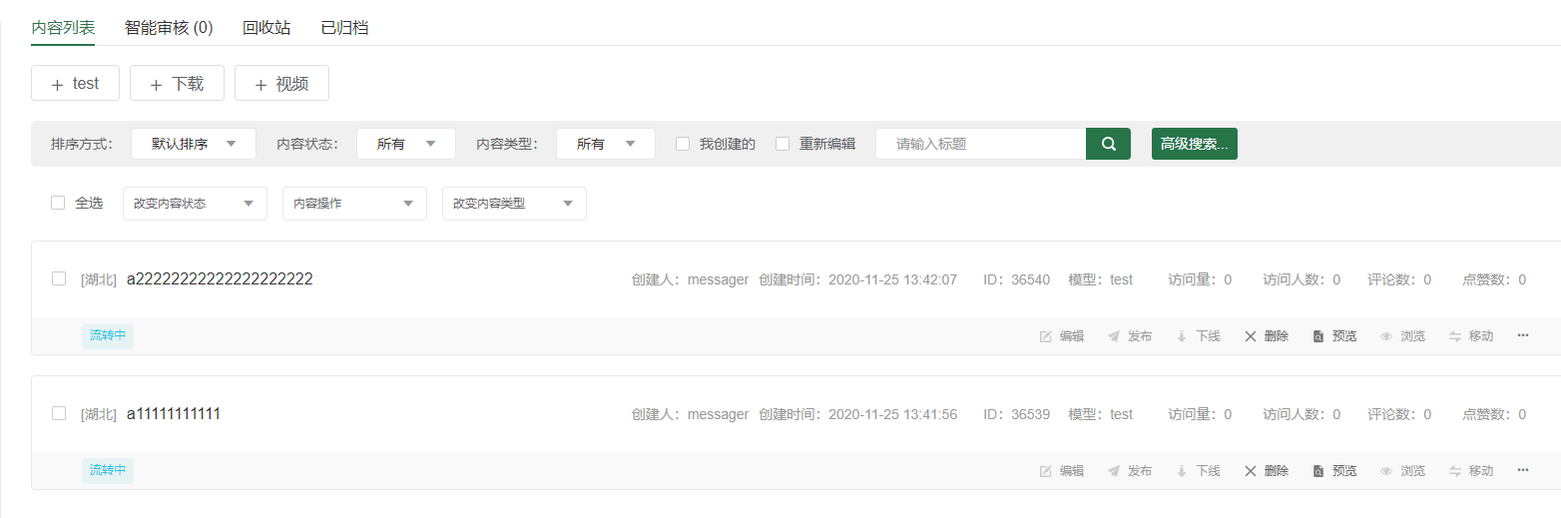Check the 我创建的 checkbox
Screen dimensions: 1561x518
(683, 144)
